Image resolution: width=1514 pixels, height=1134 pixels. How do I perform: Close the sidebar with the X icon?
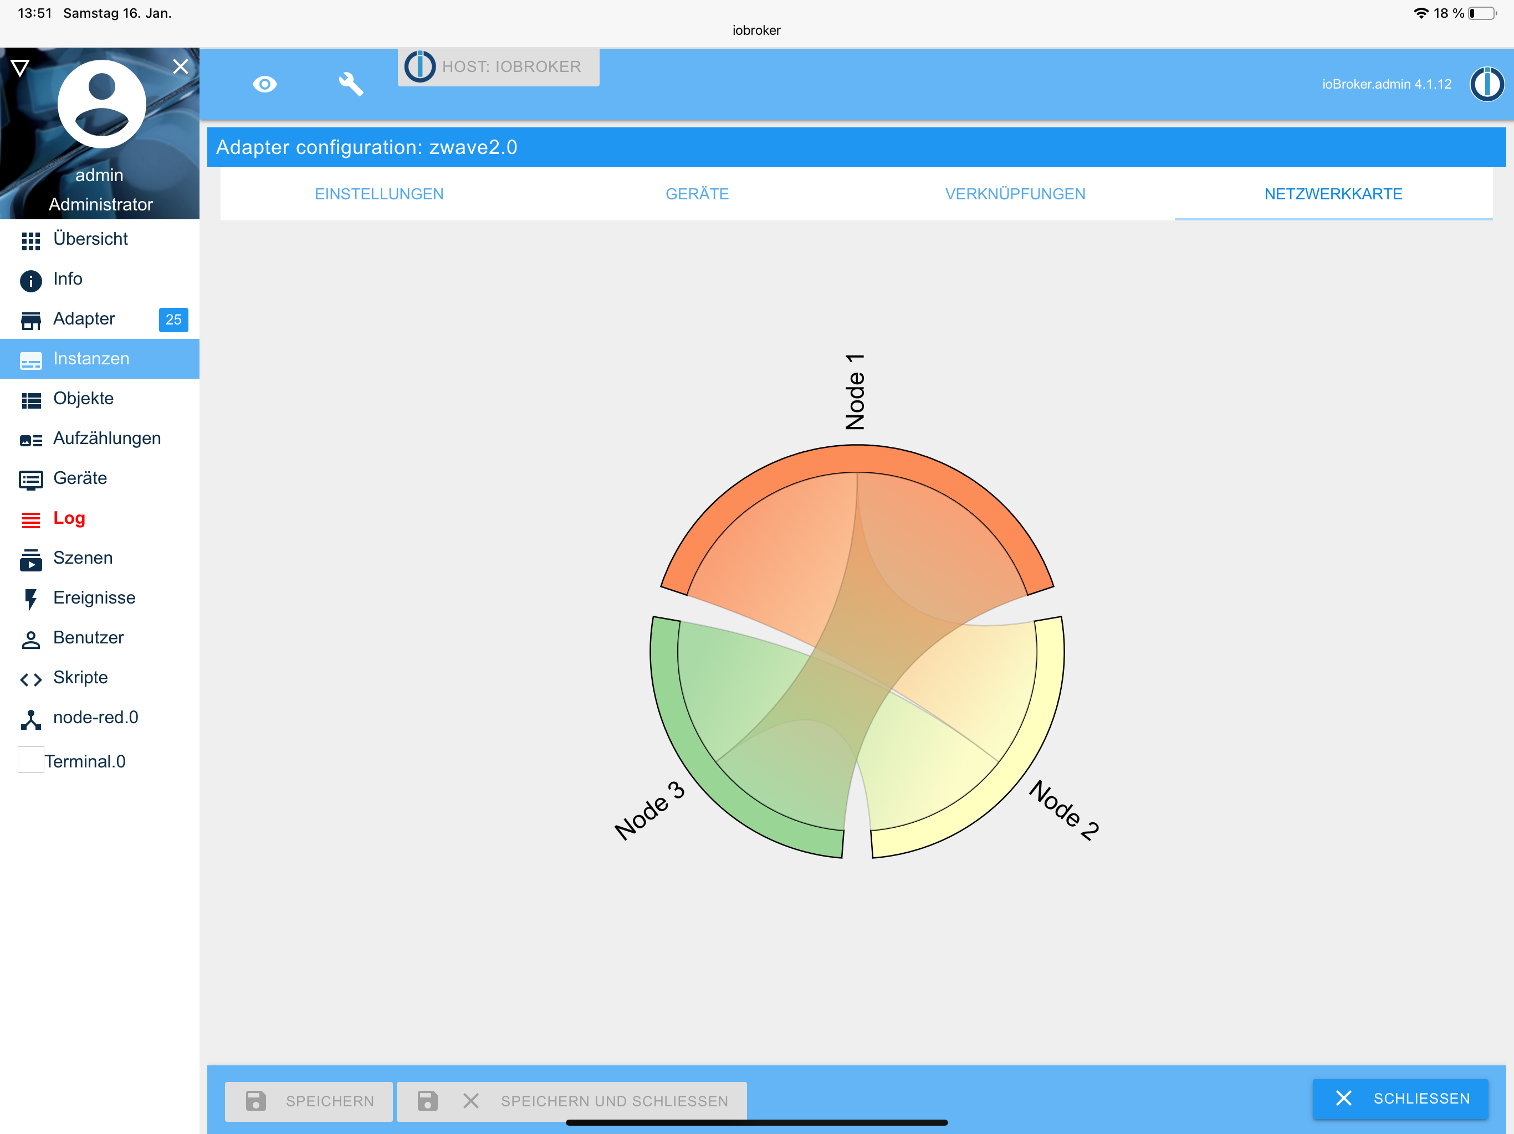point(180,66)
